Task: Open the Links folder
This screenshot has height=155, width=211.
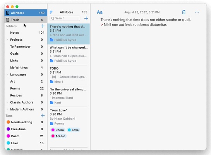Action: click(26, 60)
